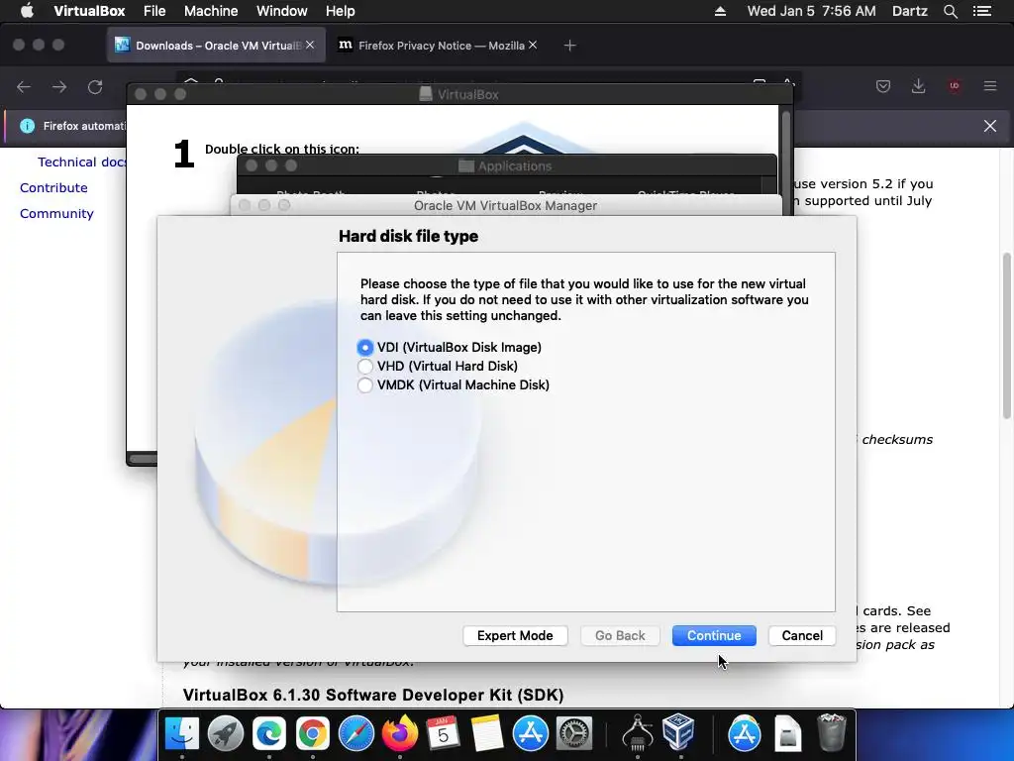The width and height of the screenshot is (1014, 761).
Task: Open System Preferences from the Dock
Action: pyautogui.click(x=573, y=734)
